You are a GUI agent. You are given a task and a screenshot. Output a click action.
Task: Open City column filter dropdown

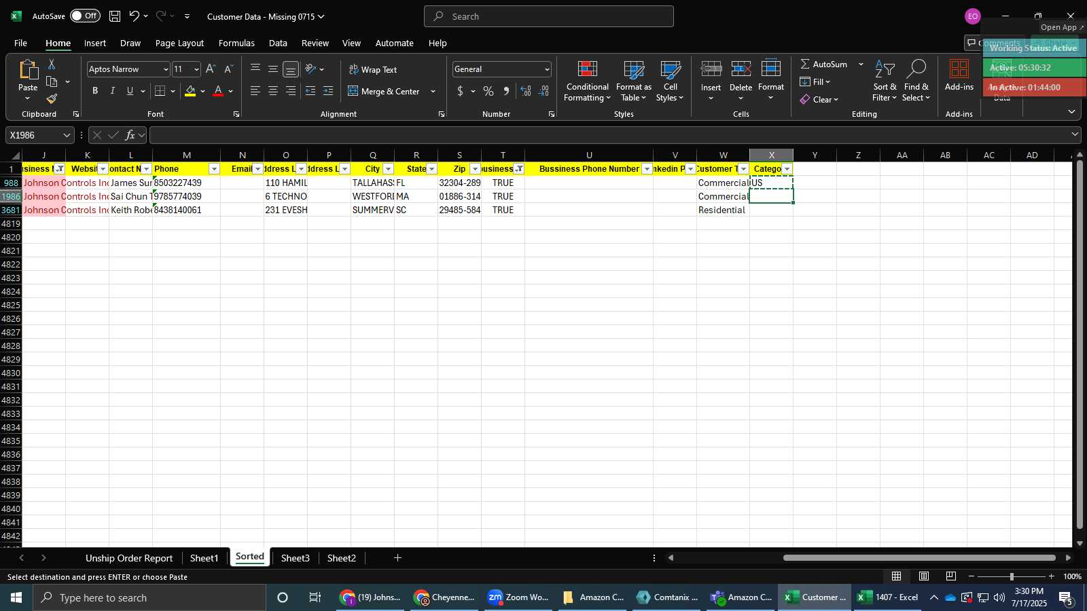point(388,169)
